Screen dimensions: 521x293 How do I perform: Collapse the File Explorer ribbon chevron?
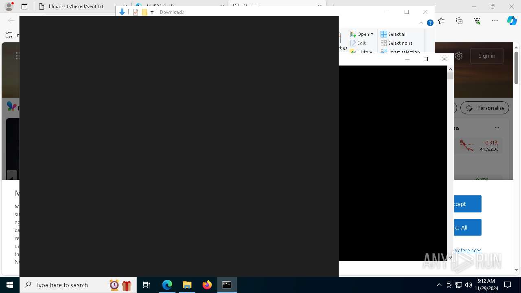421,23
